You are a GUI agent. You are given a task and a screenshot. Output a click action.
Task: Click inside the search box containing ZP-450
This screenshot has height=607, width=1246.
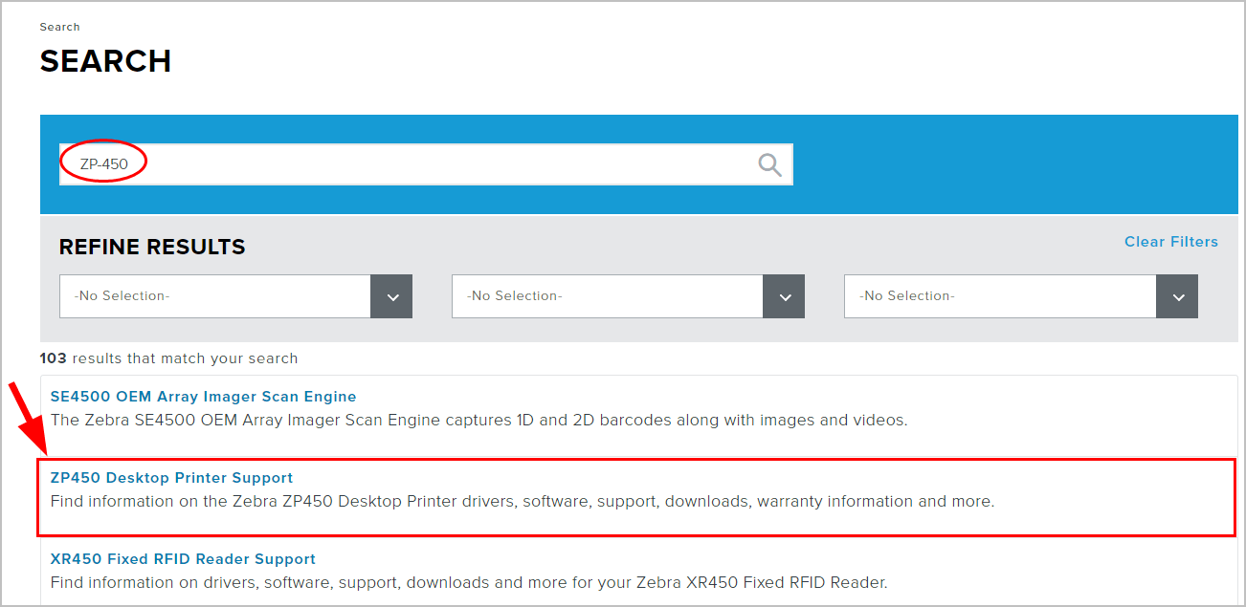pos(287,163)
